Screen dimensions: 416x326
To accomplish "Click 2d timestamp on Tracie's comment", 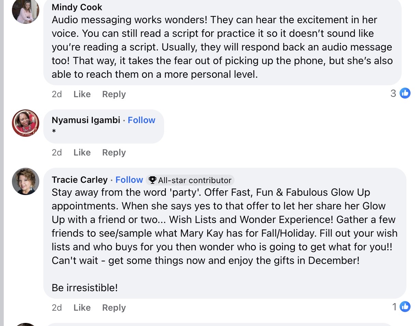I will click(x=57, y=308).
